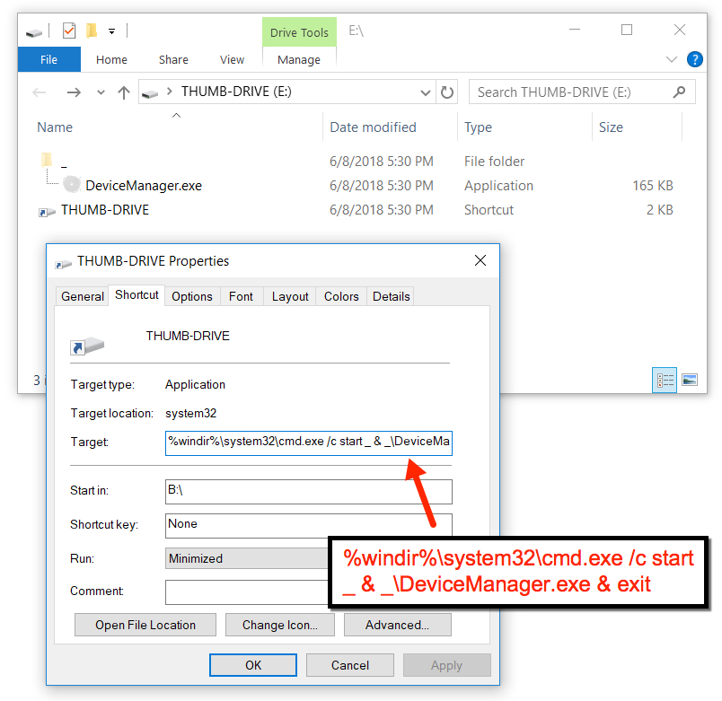
Task: Open the Manage ribbon tab
Action: [299, 60]
